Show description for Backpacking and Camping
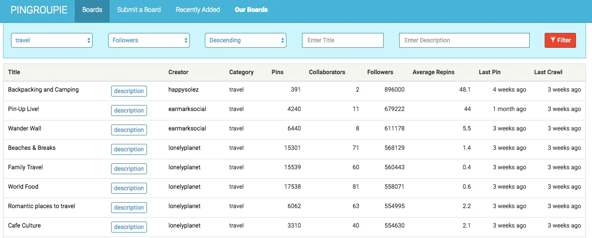 click(129, 91)
